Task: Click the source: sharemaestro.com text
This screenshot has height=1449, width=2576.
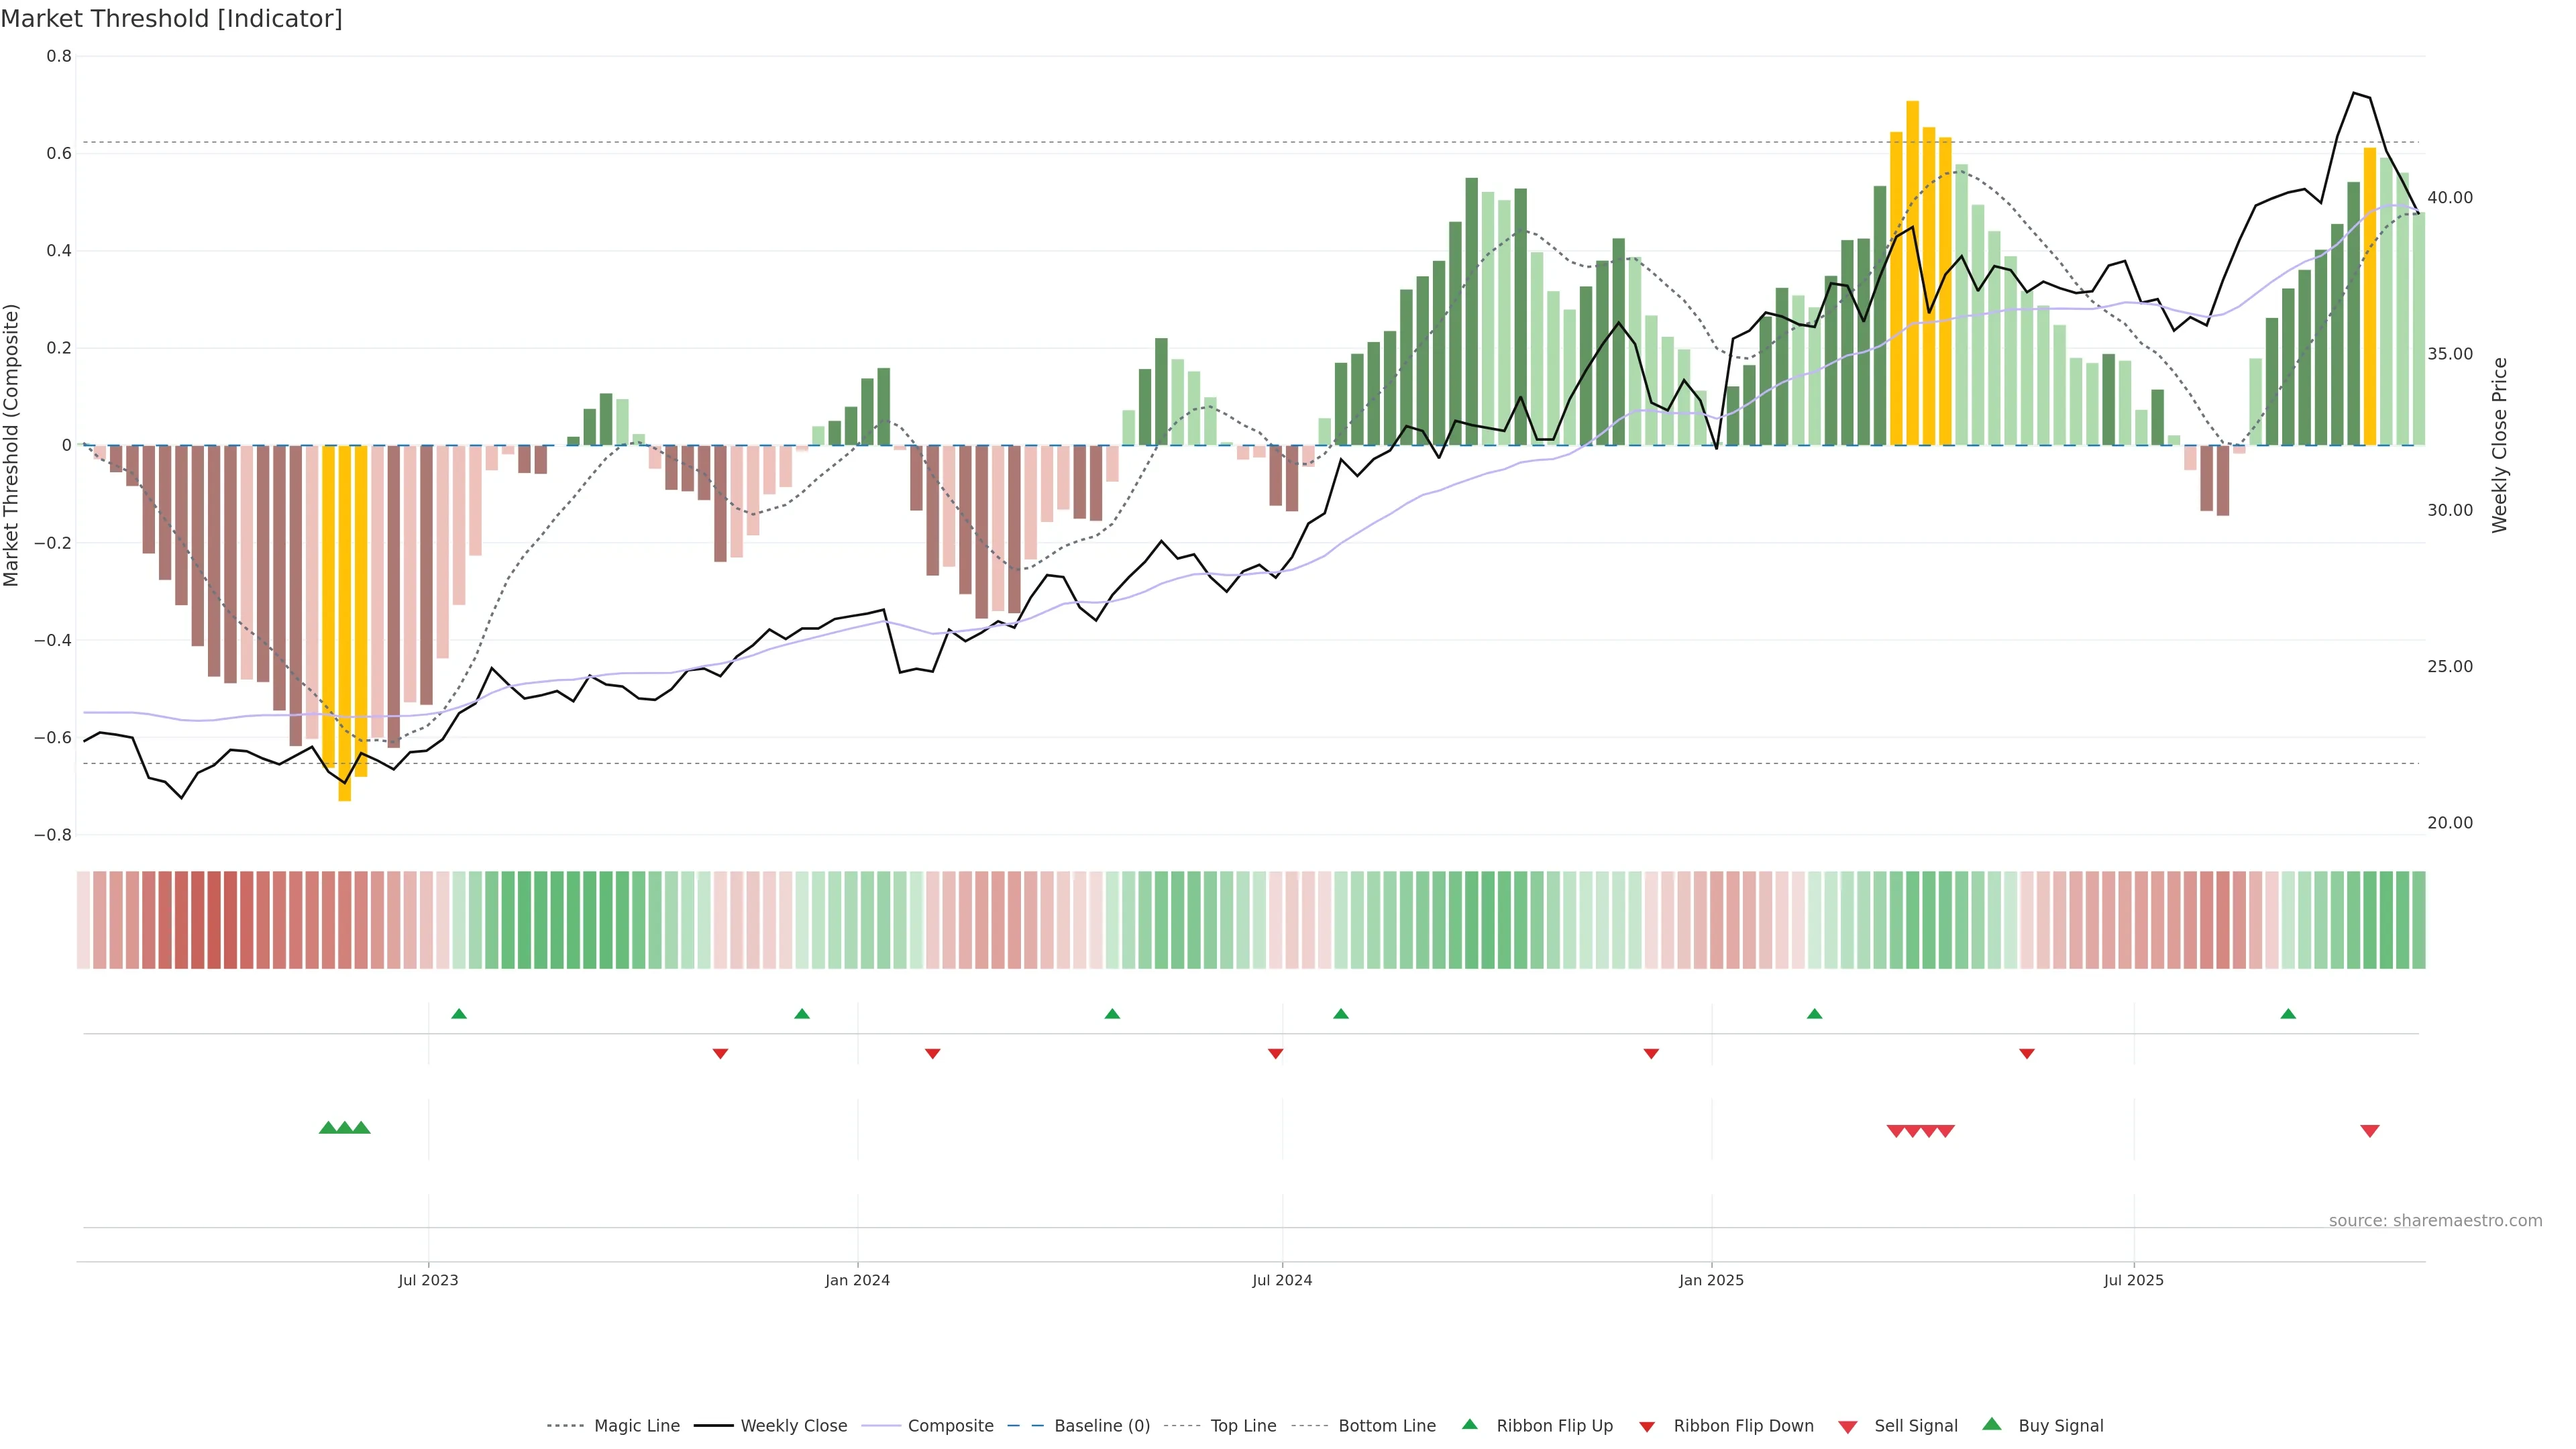Action: click(x=2435, y=1221)
